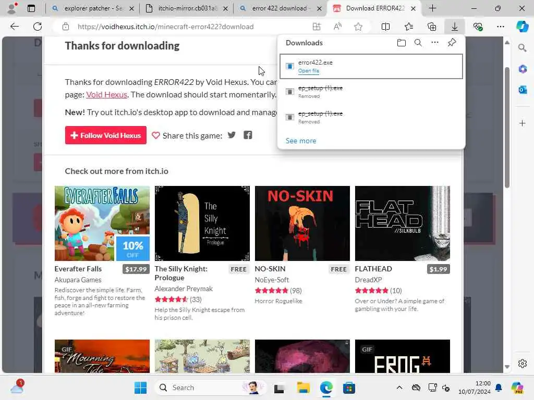Open the Microsoft 365 sidebar icon
This screenshot has height=400, width=534.
[x=523, y=69]
